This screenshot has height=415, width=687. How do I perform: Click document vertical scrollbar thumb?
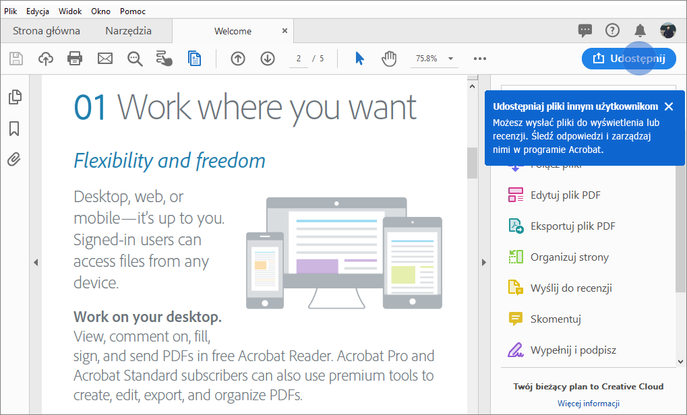(x=472, y=163)
